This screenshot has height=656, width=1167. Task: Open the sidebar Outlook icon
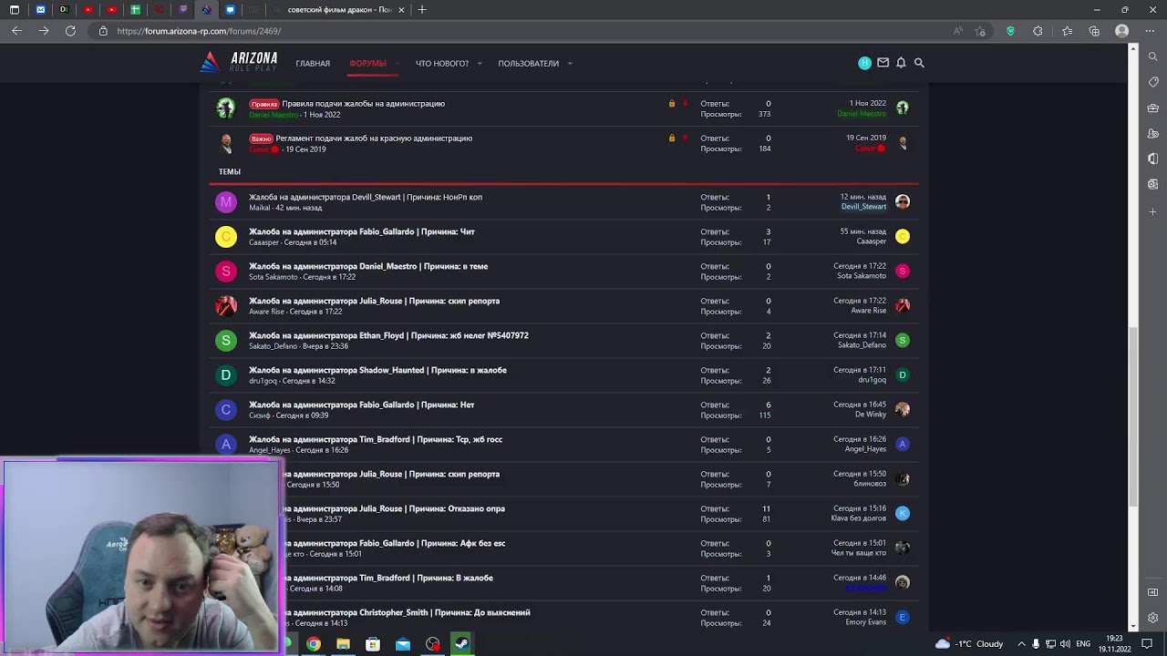1153,184
